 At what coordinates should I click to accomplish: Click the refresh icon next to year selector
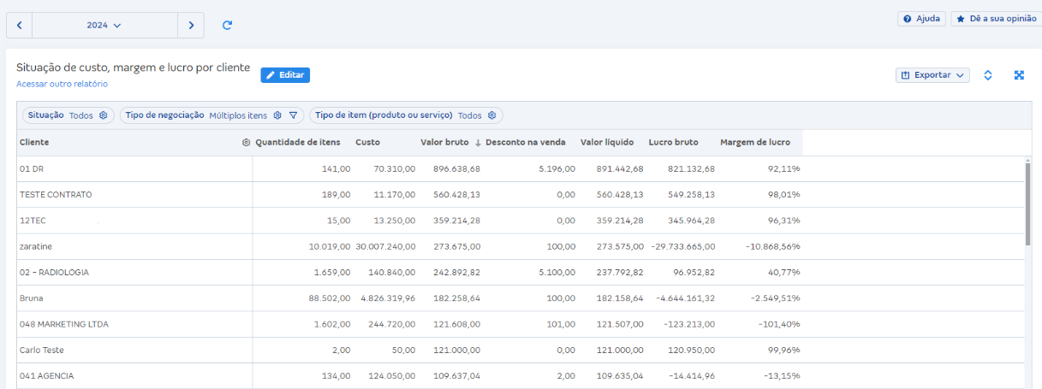(x=227, y=26)
